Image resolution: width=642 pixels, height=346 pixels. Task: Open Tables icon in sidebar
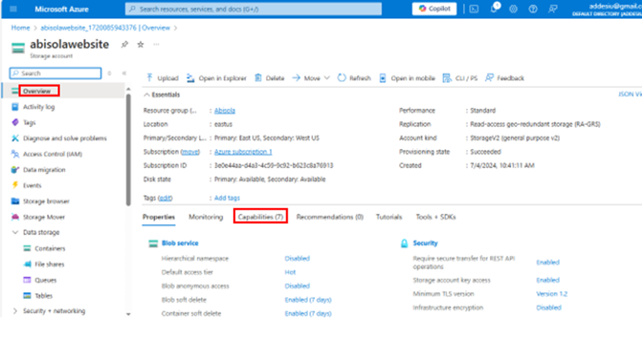(x=27, y=295)
